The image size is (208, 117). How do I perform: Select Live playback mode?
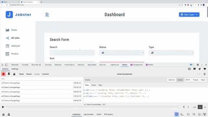pos(194,107)
